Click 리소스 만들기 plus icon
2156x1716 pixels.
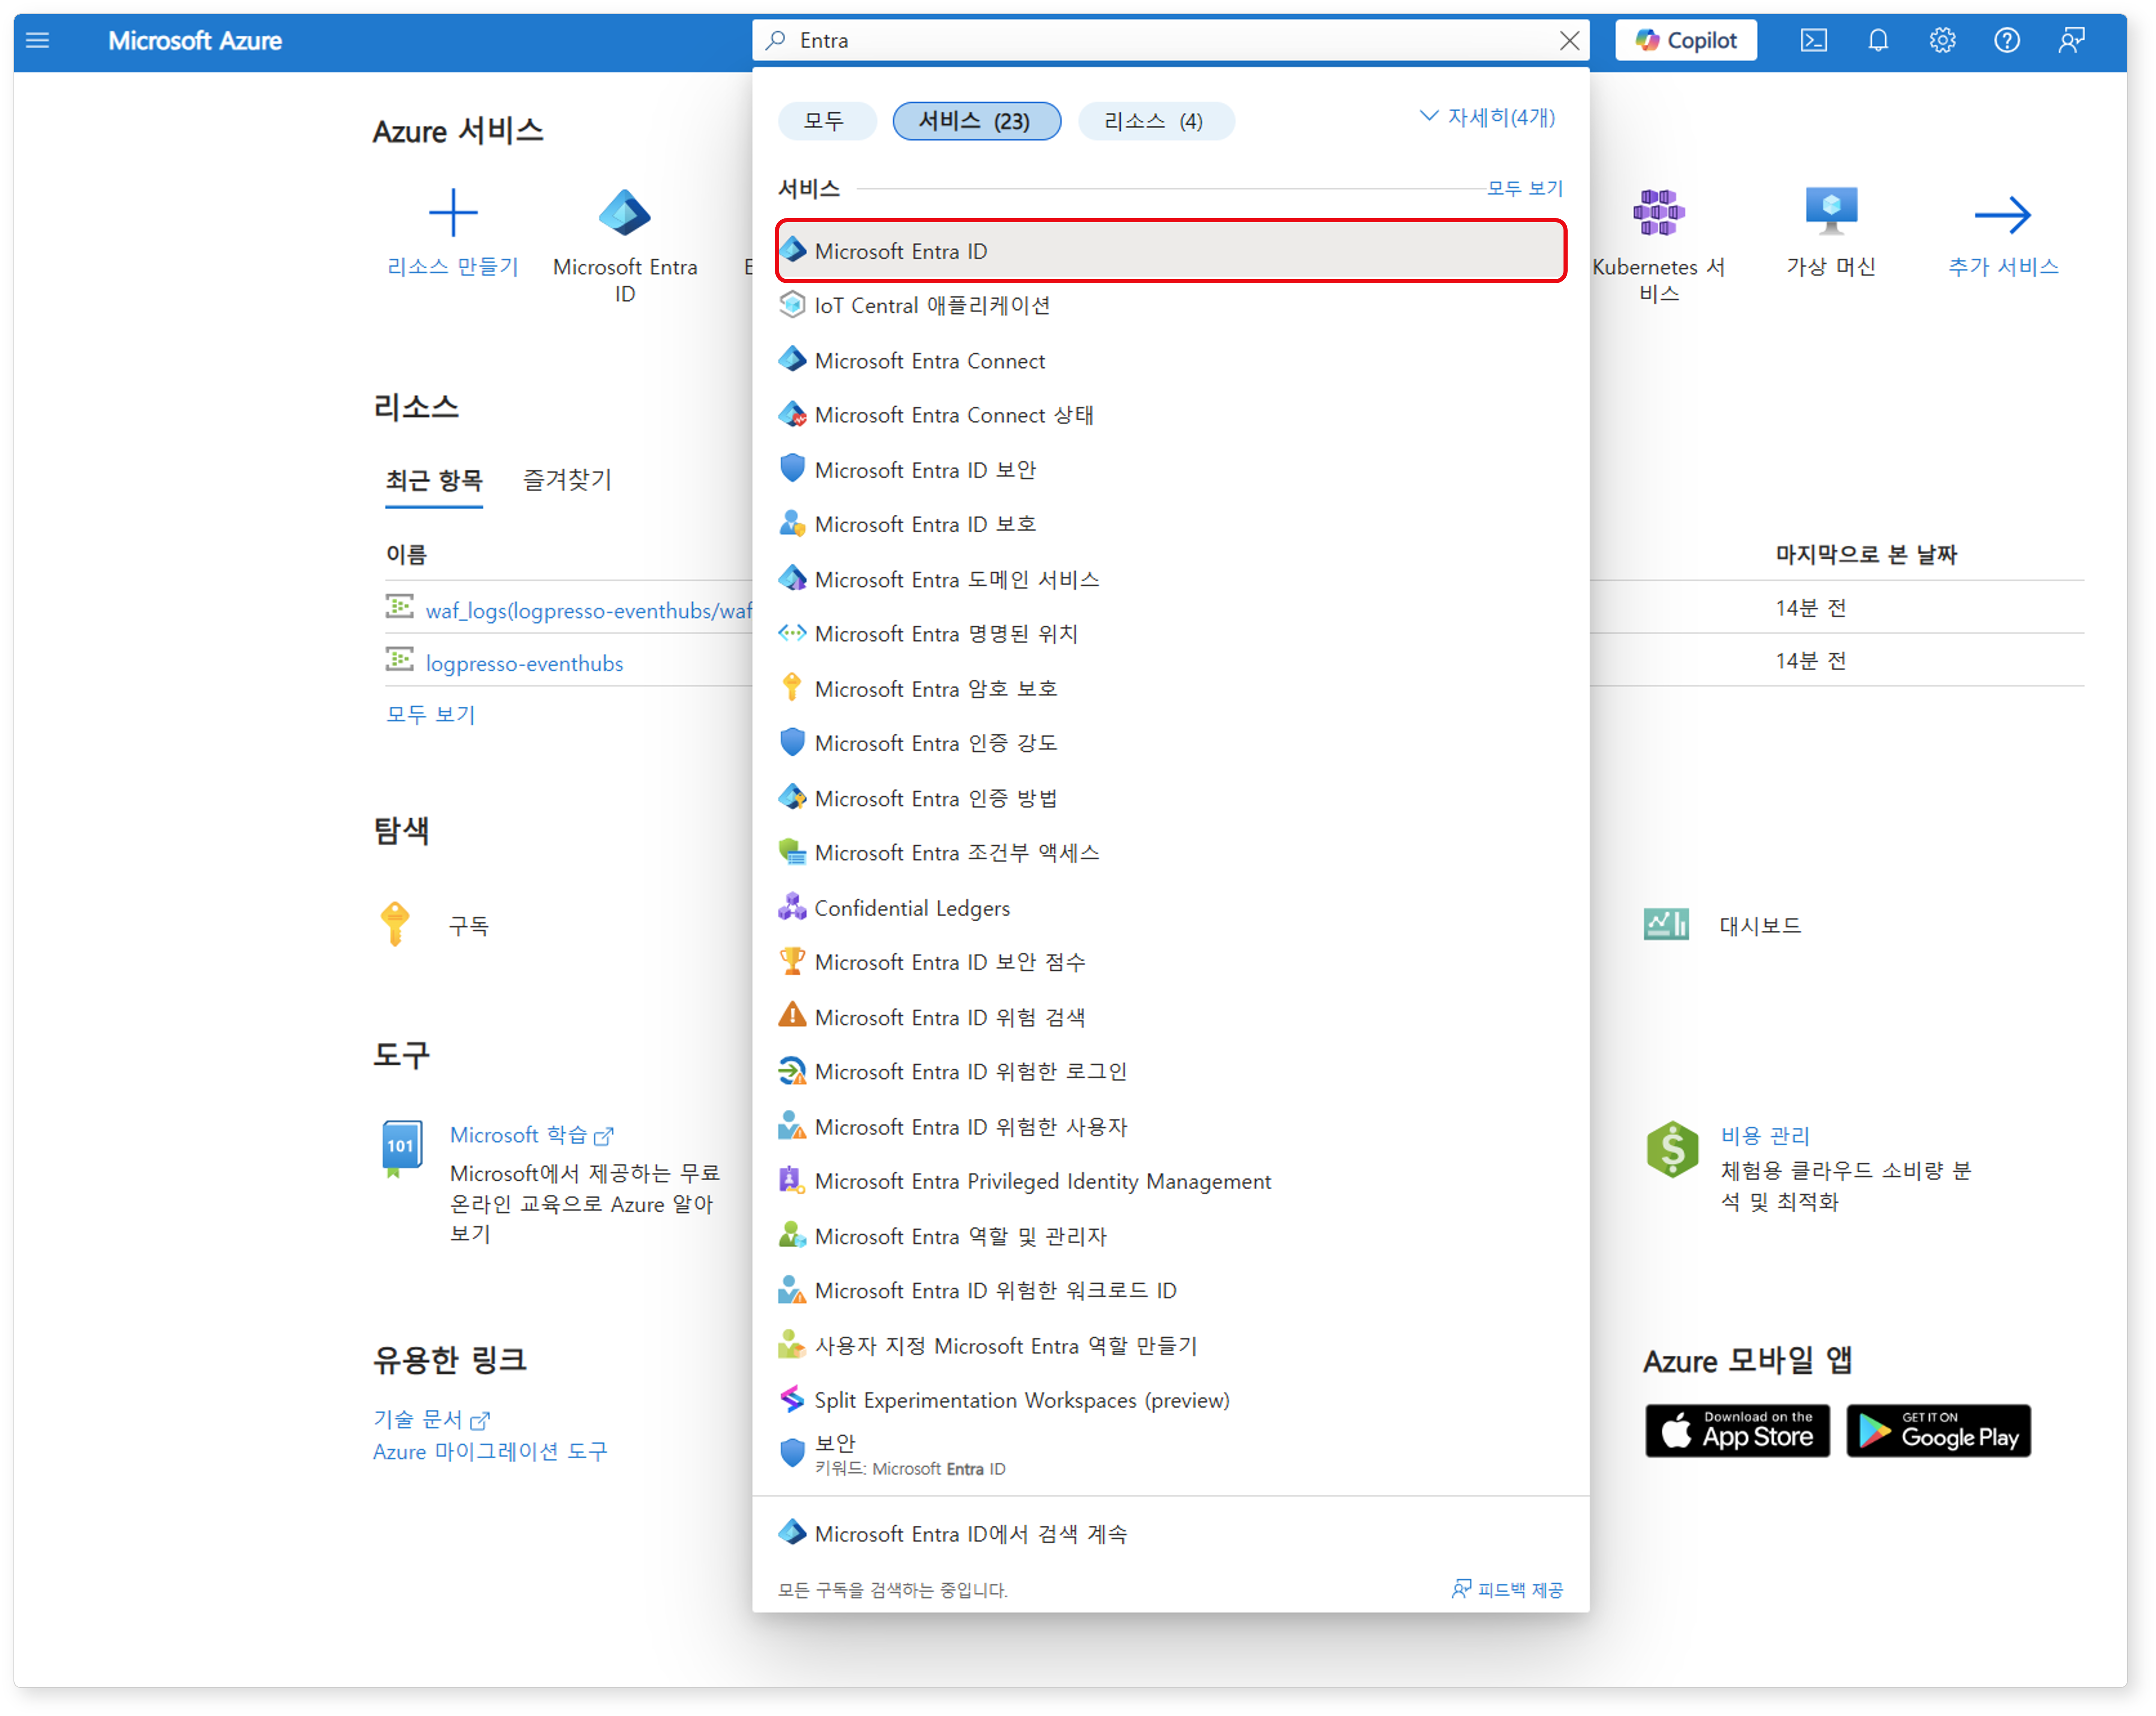pos(453,213)
